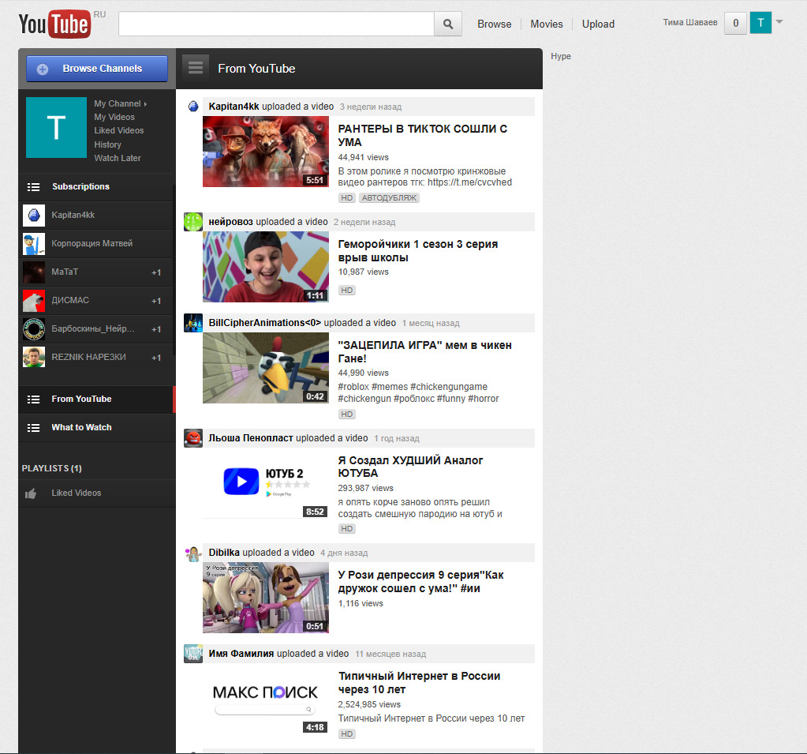The height and width of the screenshot is (754, 807).
Task: Open BillCipherAnimations<0> uploader name
Action: (x=264, y=323)
